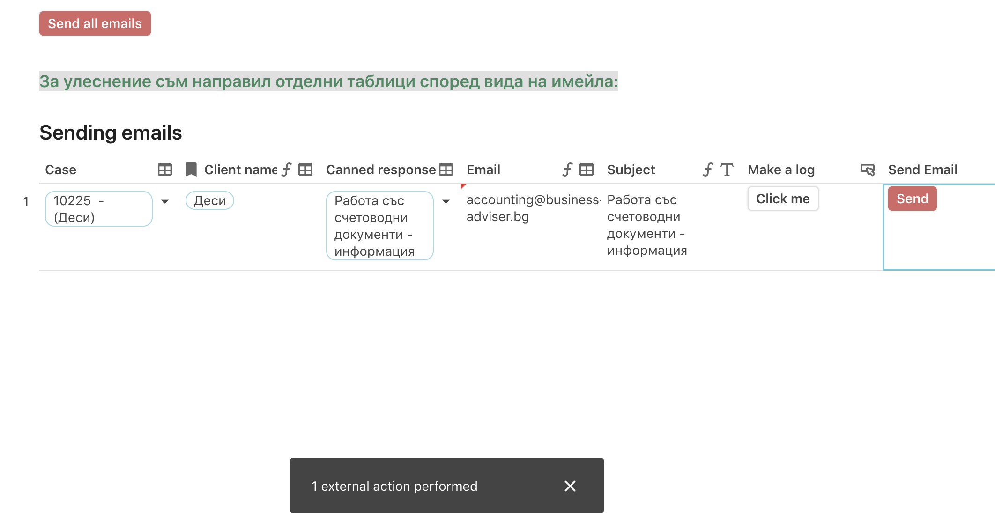
Task: Click the table icon in Canned response header
Action: point(446,170)
